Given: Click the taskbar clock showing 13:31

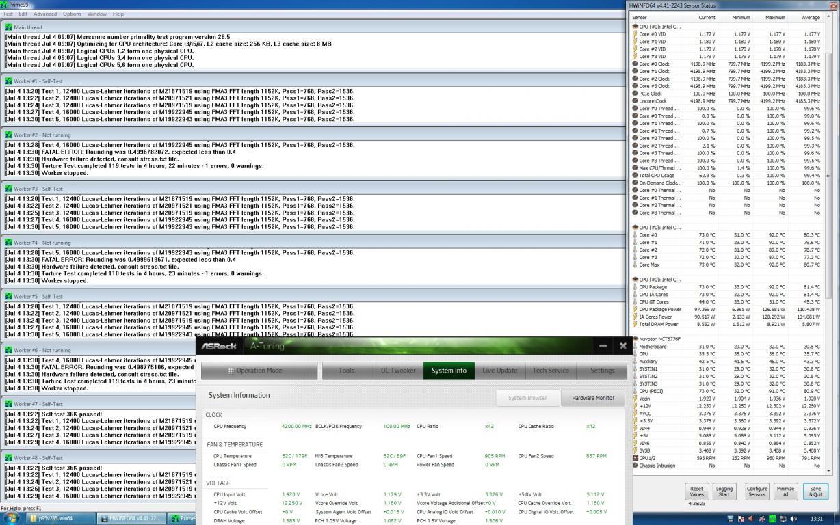Looking at the screenshot, I should [815, 519].
